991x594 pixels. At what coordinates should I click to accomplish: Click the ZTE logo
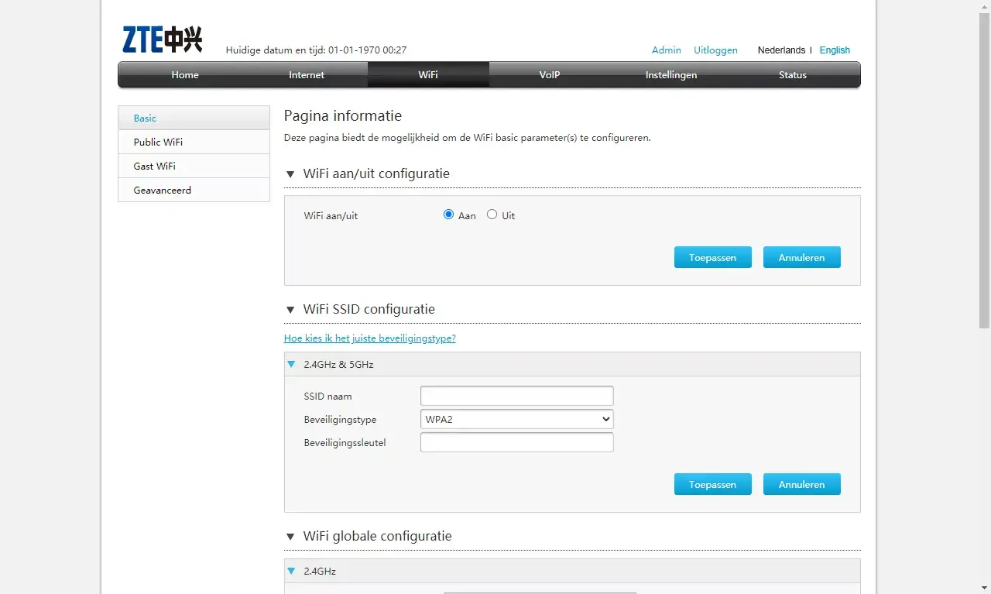pyautogui.click(x=162, y=39)
